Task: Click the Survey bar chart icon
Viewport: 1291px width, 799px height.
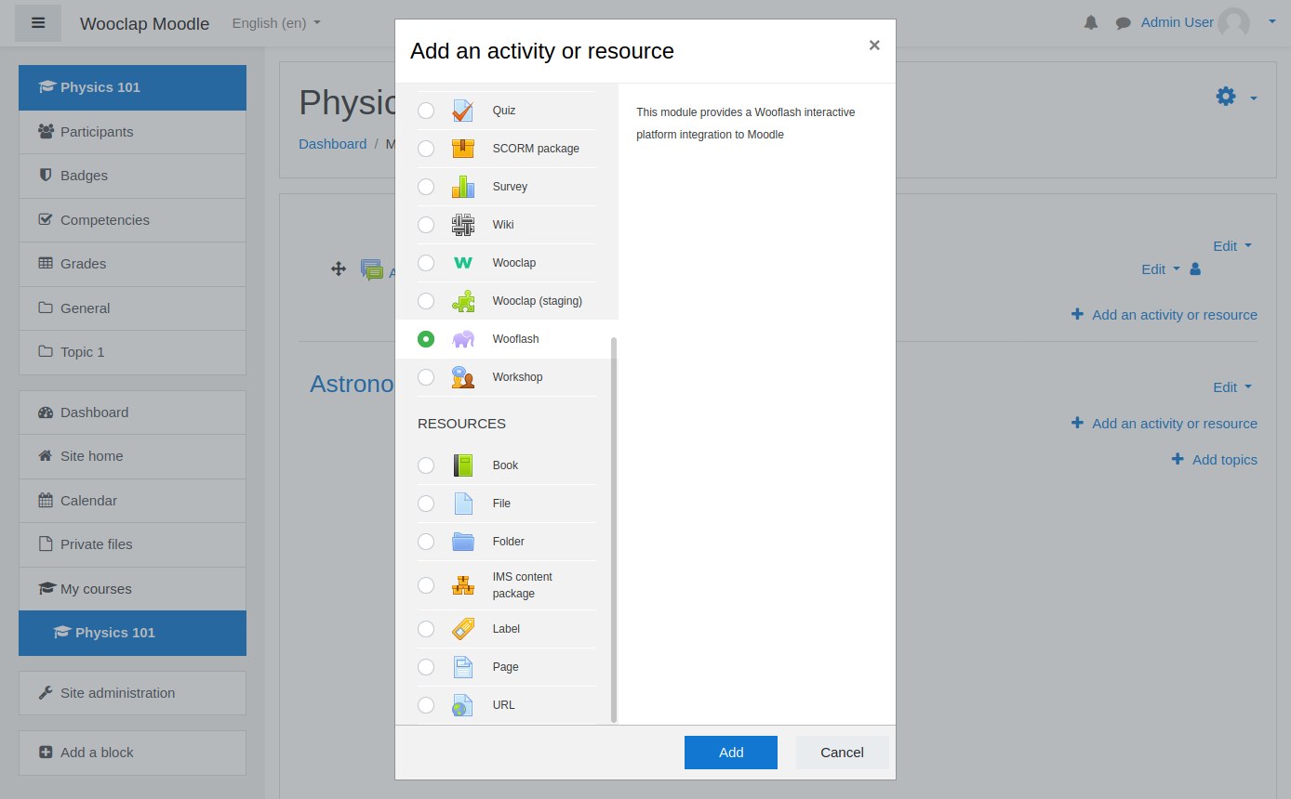Action: (x=462, y=187)
